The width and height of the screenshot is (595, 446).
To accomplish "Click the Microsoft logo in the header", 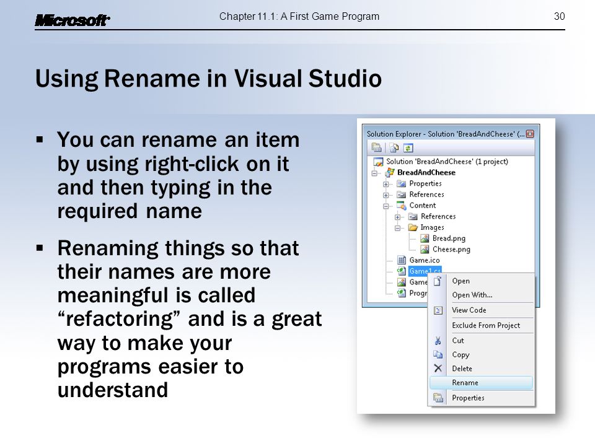I will click(x=72, y=20).
